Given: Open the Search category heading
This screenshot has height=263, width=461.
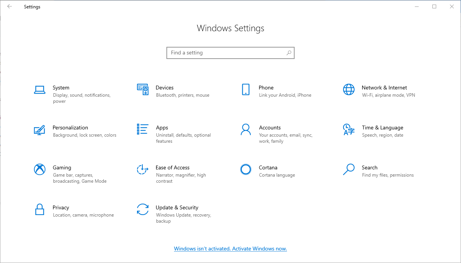Looking at the screenshot, I should point(369,167).
